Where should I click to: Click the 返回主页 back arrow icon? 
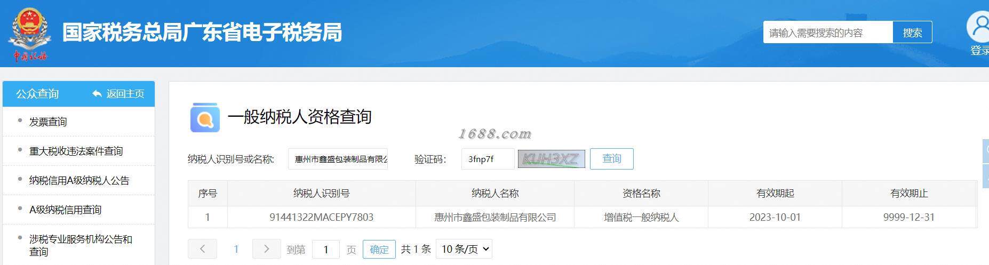pos(97,94)
